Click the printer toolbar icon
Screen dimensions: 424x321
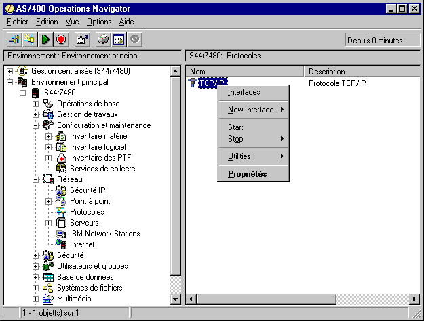(103, 39)
